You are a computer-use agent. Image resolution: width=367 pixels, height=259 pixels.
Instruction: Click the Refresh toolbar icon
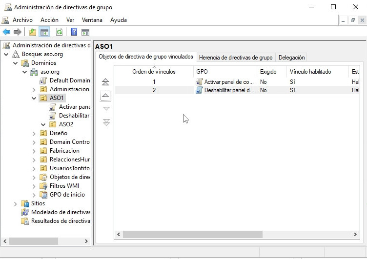59,32
